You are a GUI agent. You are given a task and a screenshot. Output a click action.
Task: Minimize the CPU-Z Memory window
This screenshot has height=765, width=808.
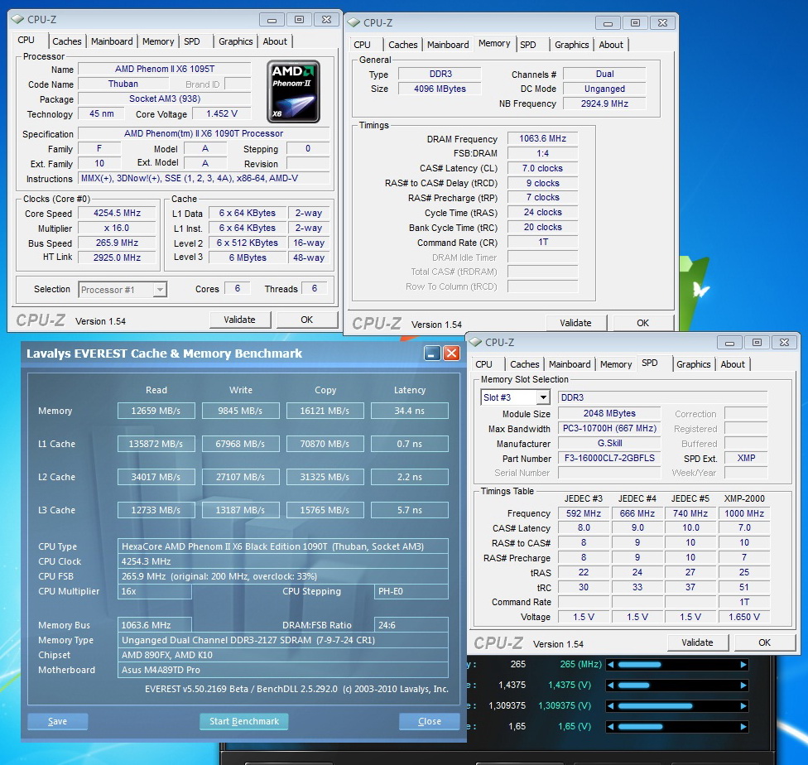click(608, 23)
